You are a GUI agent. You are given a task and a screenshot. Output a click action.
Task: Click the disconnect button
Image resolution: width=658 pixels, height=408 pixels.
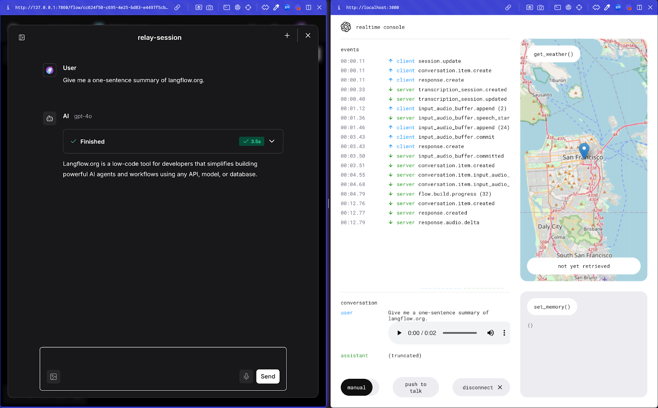tap(481, 387)
